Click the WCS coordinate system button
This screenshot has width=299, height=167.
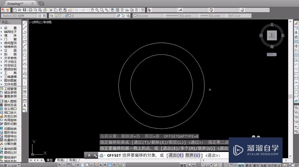point(271,54)
